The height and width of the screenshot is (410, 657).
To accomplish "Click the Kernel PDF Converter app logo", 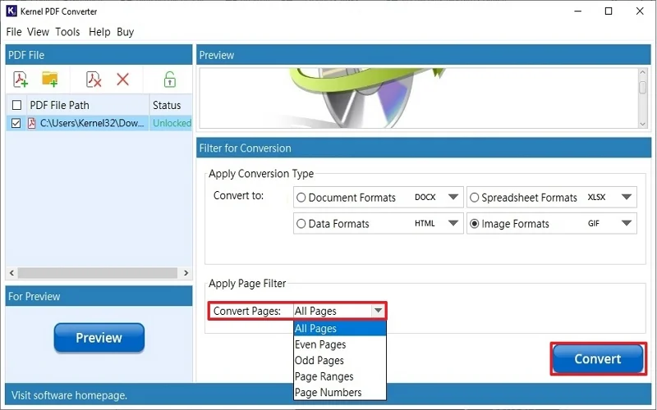I will coord(11,11).
